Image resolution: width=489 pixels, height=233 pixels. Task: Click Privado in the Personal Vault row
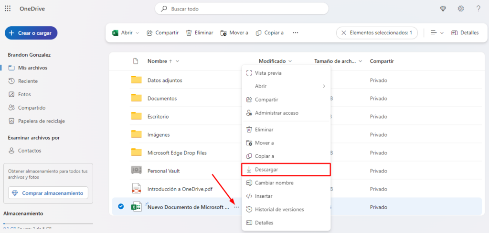point(379,171)
